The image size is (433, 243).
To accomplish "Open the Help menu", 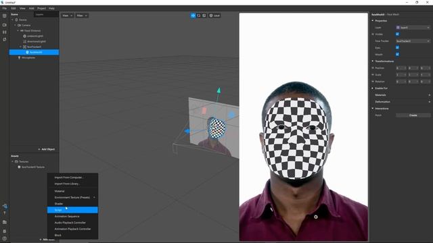I will click(x=51, y=8).
